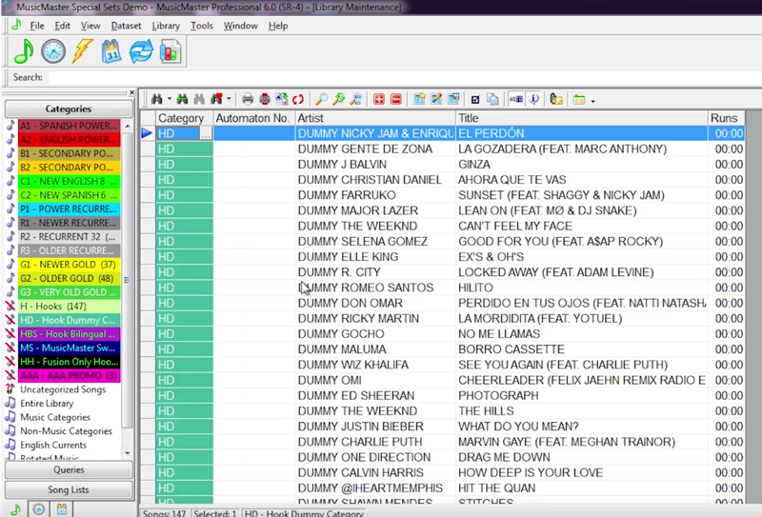Select A1 - SPANISH POWER category
The height and width of the screenshot is (517, 762).
tap(69, 126)
